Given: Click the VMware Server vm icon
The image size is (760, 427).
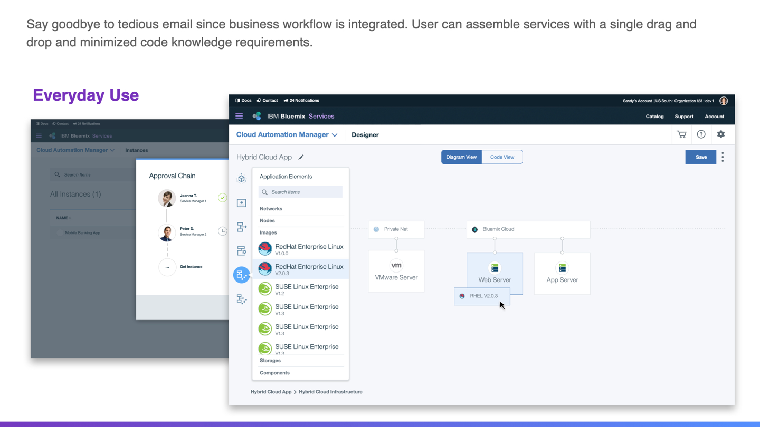Looking at the screenshot, I should tap(396, 265).
